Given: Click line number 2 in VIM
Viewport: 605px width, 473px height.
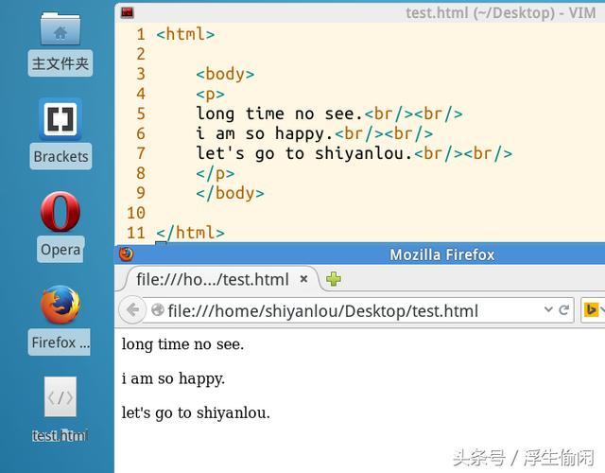Looking at the screenshot, I should [141, 54].
